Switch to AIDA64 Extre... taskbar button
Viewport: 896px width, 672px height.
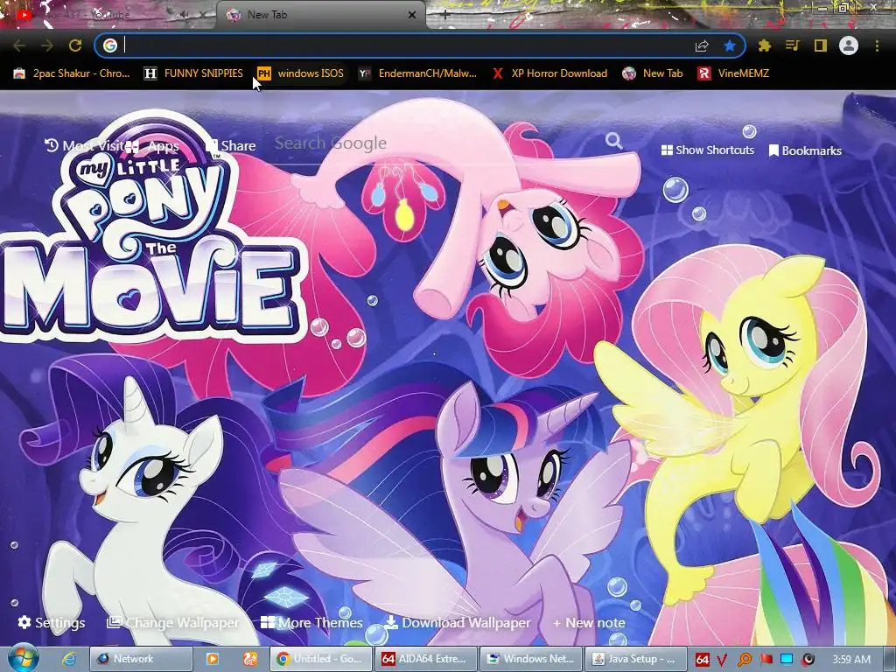pos(426,659)
